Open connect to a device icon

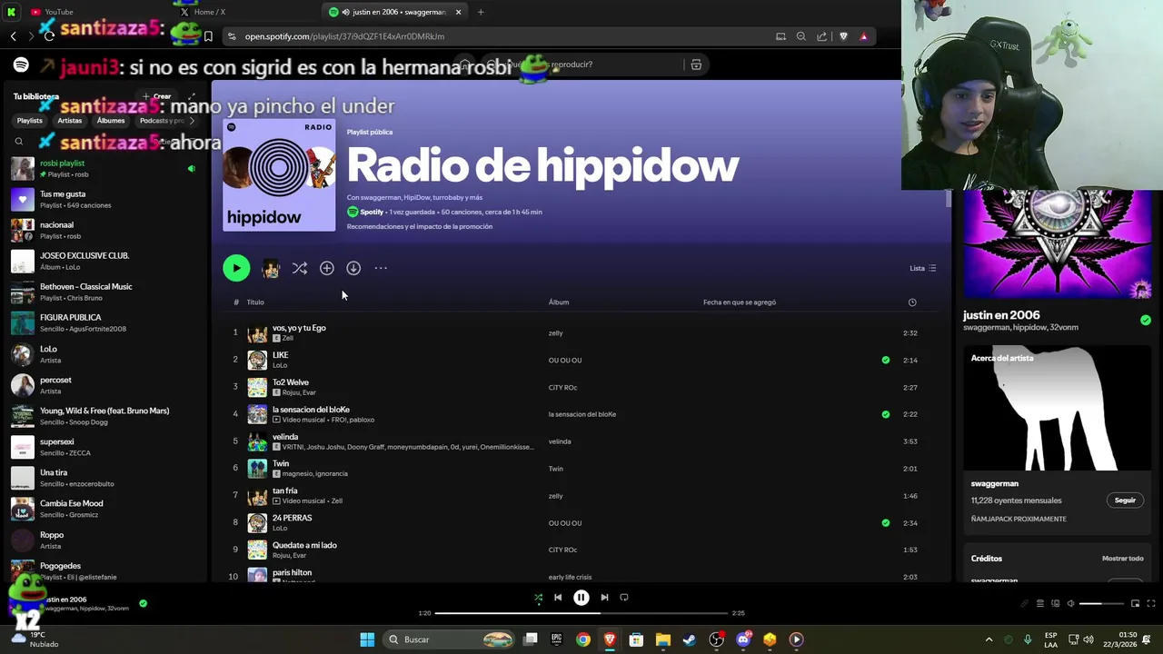coord(1056,603)
